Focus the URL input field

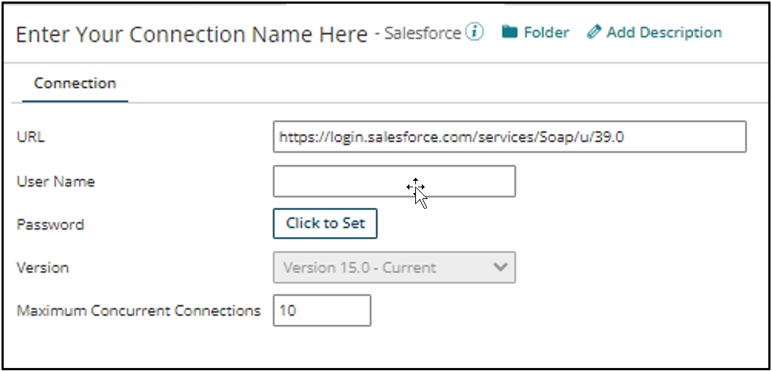click(x=509, y=137)
